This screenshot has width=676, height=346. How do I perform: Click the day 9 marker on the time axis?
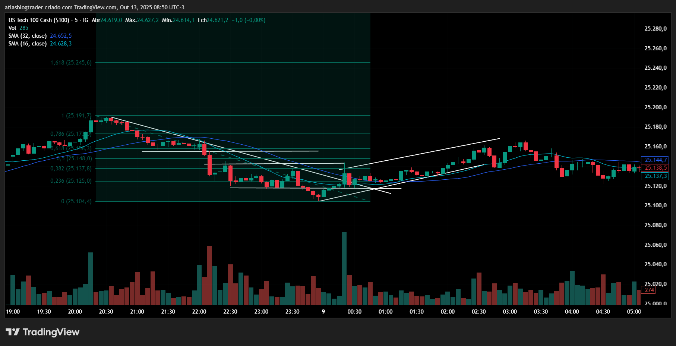point(323,312)
